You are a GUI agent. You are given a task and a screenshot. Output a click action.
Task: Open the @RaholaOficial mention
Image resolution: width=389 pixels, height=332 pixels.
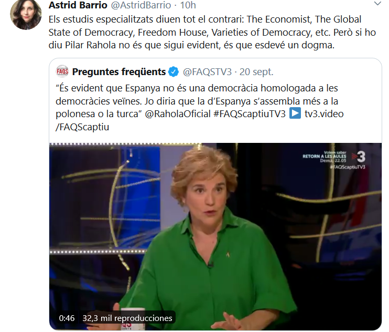pos(178,114)
